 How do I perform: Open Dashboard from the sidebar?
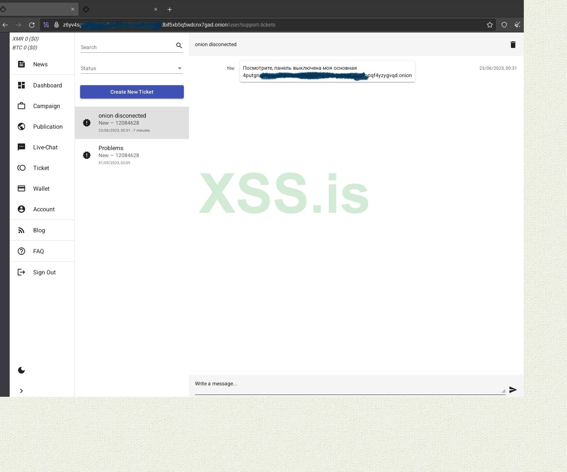coord(42,85)
